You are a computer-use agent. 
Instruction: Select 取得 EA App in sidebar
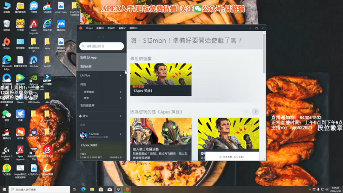[102, 57]
